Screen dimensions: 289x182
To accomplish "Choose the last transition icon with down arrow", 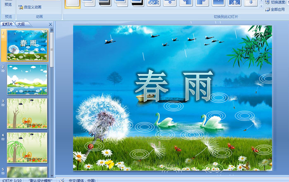I will tap(251, 3).
